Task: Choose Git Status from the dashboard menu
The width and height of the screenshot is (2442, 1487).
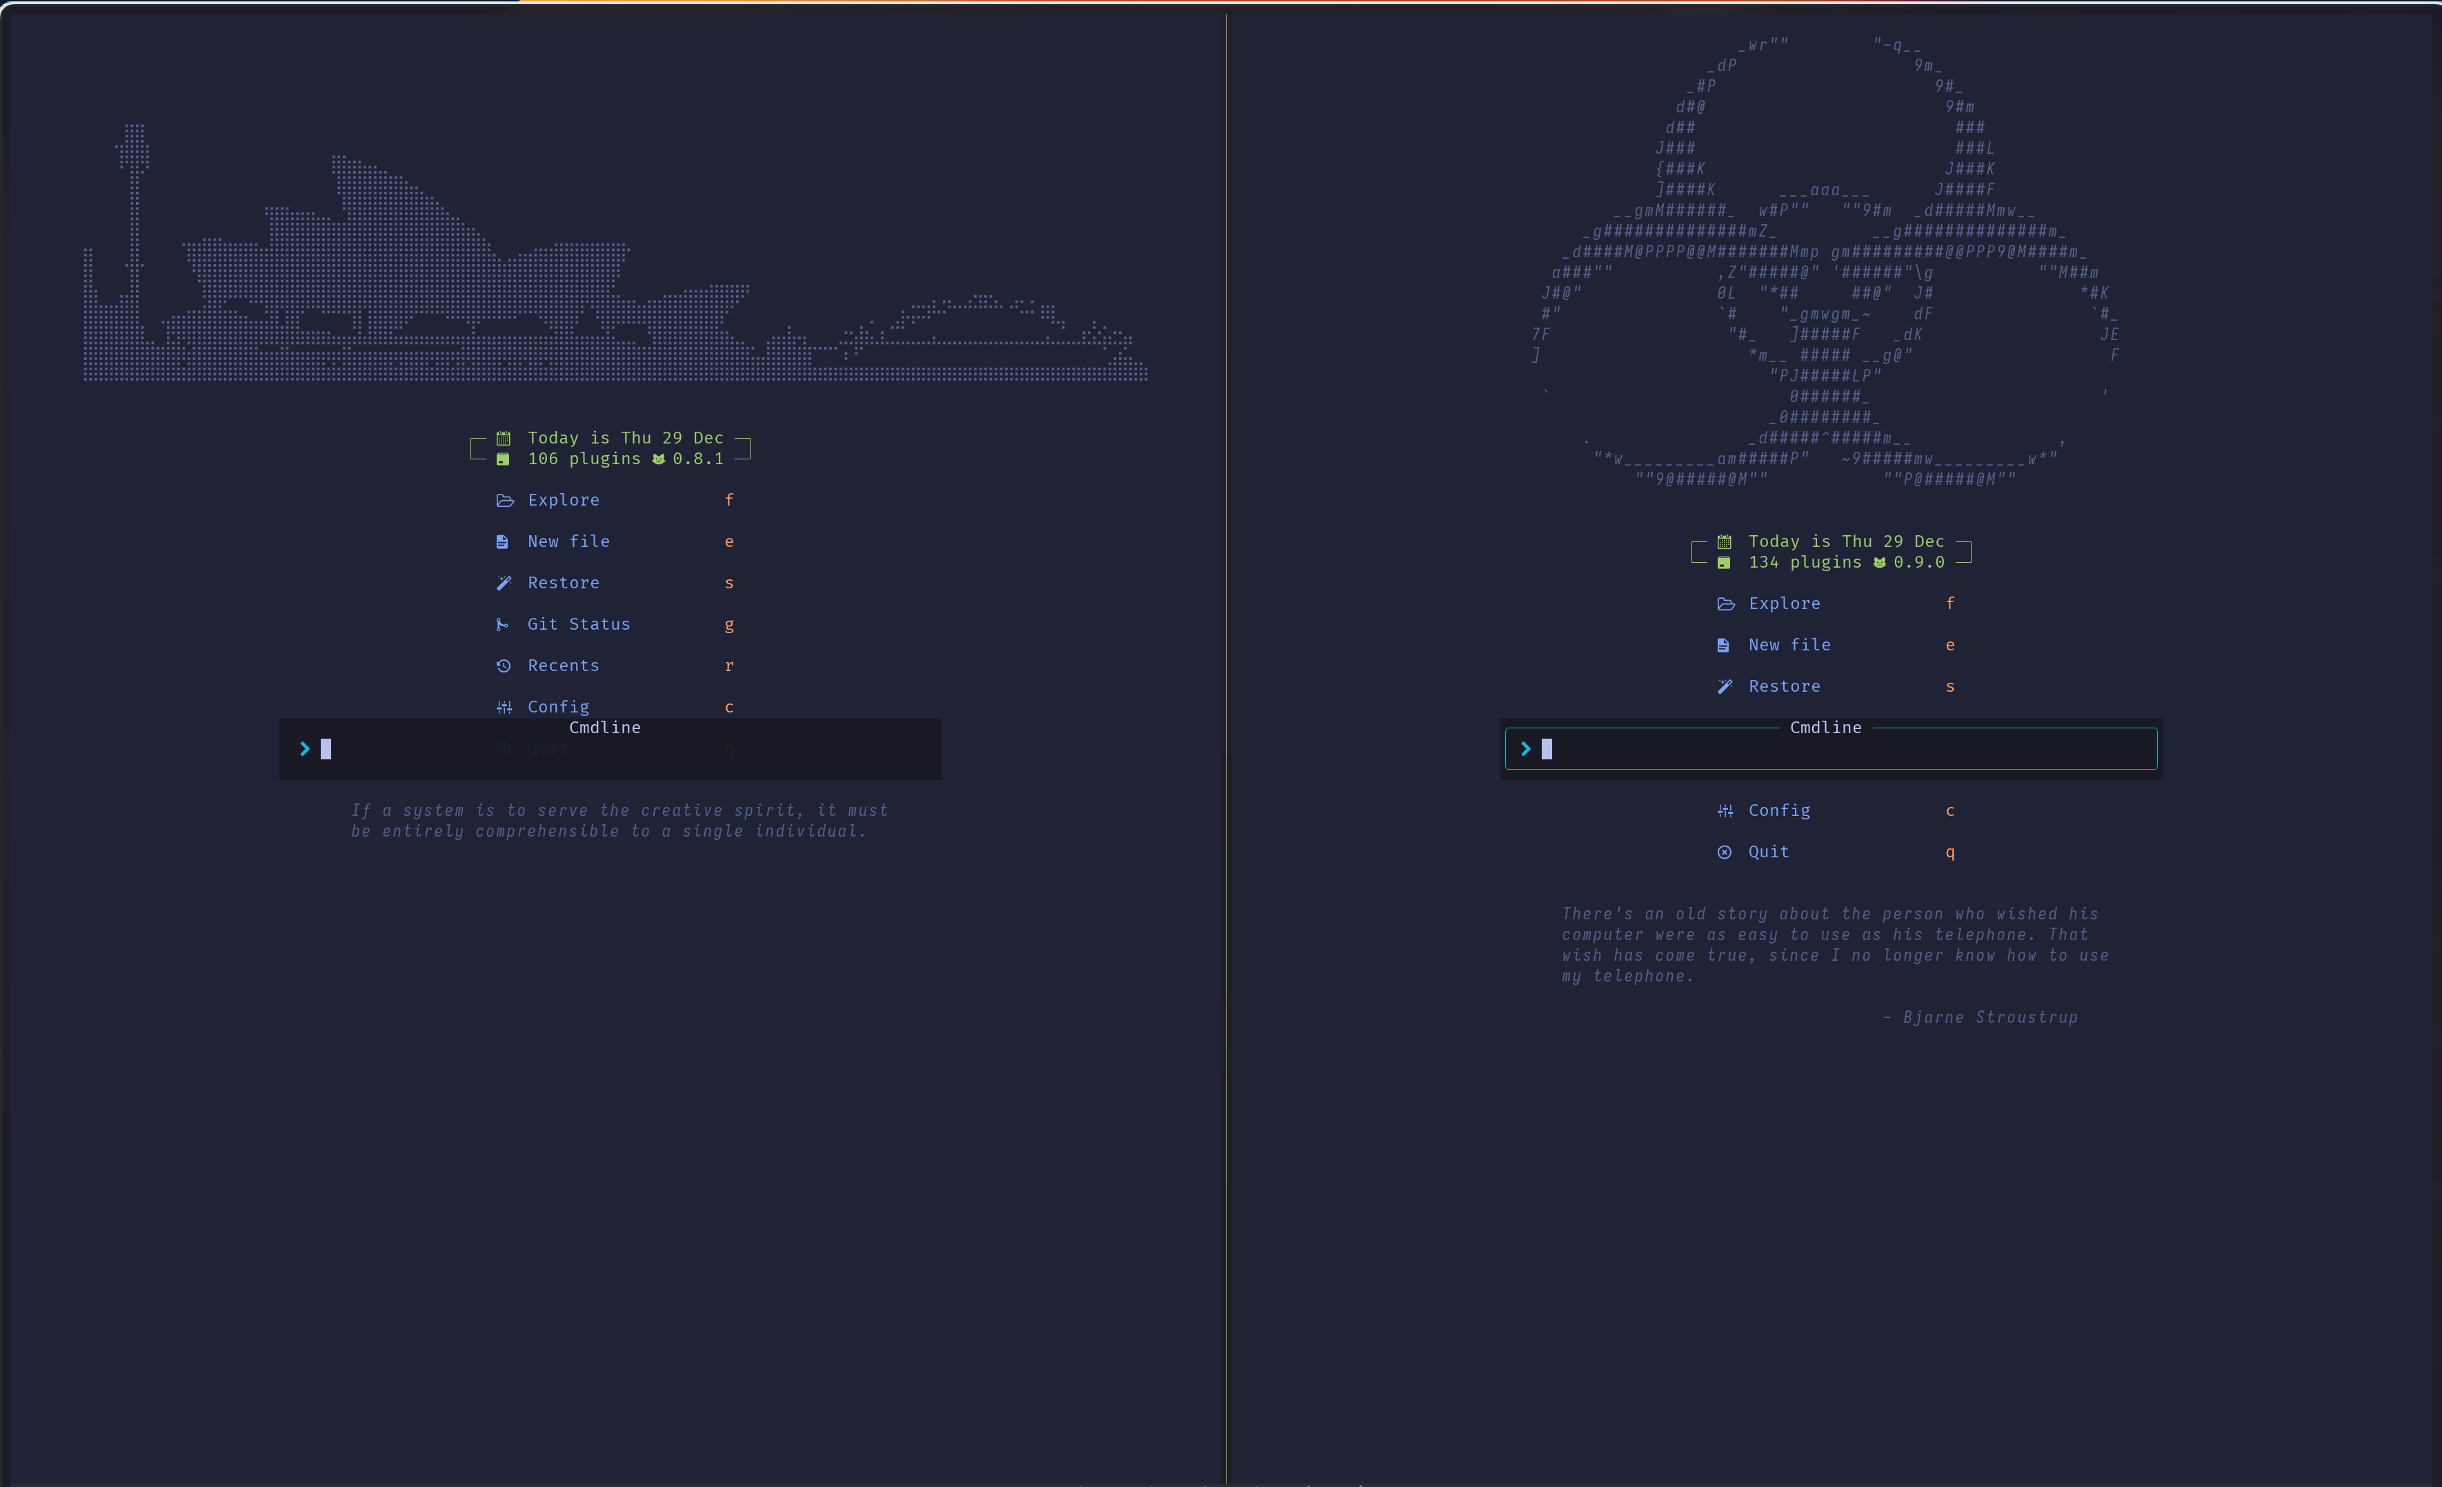Action: 579,624
